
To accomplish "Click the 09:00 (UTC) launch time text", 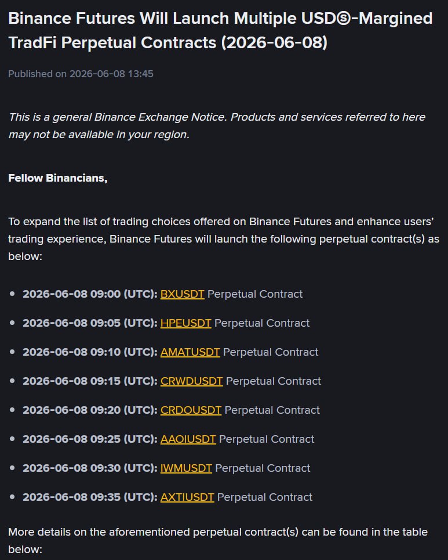I will coord(90,294).
